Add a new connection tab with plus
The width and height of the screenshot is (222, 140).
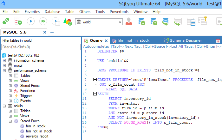52,32
